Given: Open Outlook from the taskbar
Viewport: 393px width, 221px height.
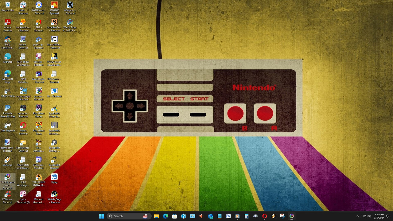Looking at the screenshot, I should (x=211, y=216).
